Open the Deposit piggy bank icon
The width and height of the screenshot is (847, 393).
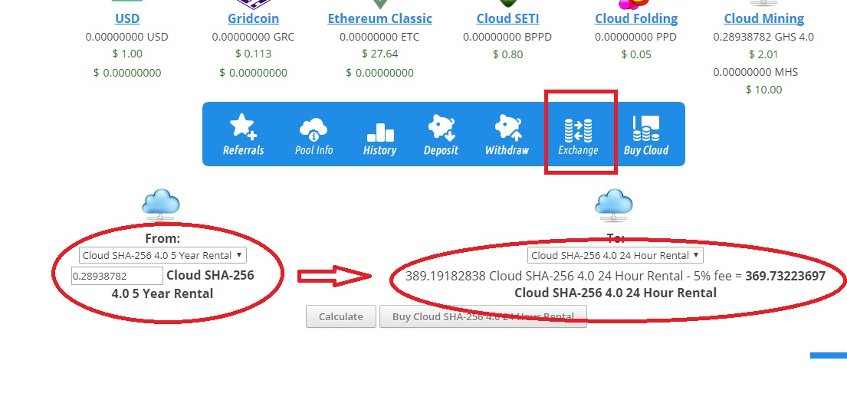click(441, 127)
